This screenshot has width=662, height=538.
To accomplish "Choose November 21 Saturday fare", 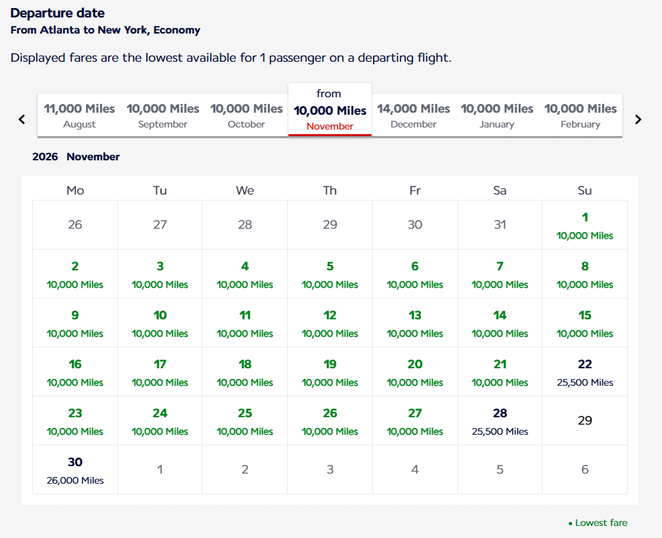I will (x=500, y=372).
